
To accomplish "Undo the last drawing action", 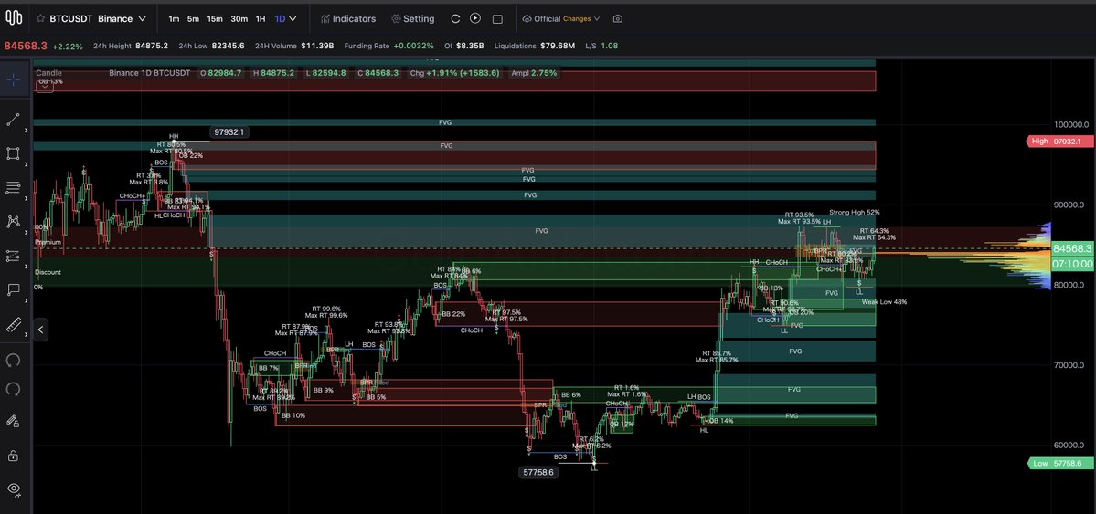I will click(x=13, y=361).
